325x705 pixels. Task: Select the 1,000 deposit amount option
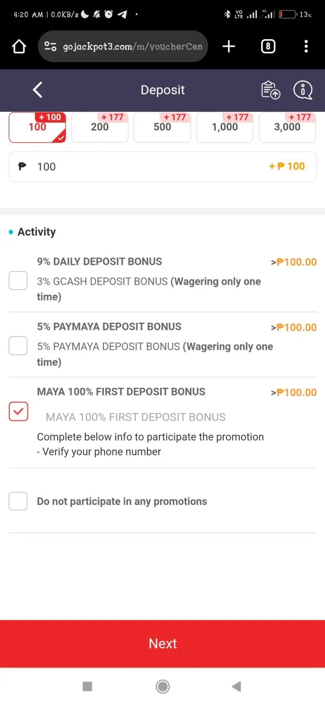click(225, 127)
